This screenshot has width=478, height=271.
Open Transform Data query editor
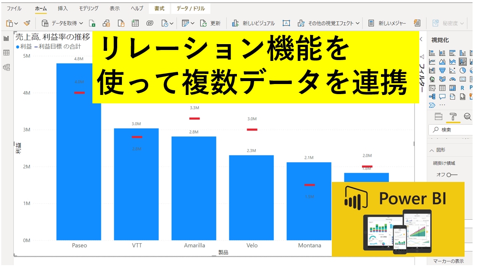(185, 23)
